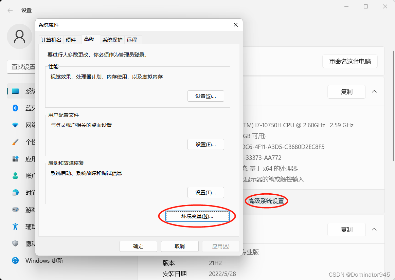Image resolution: width=395 pixels, height=280 pixels.
Task: Open Apps icon in Settings sidebar
Action: tap(15, 159)
